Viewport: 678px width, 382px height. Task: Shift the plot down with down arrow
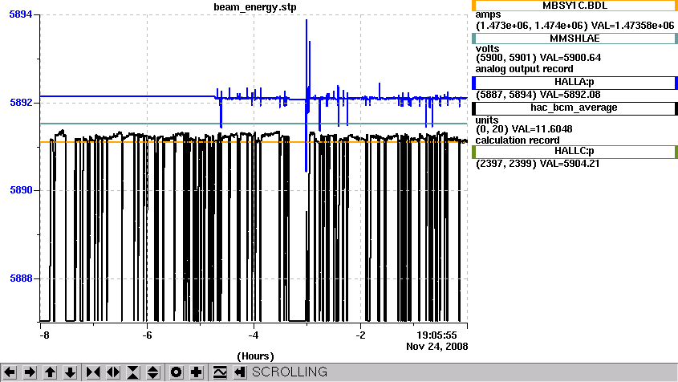70,372
